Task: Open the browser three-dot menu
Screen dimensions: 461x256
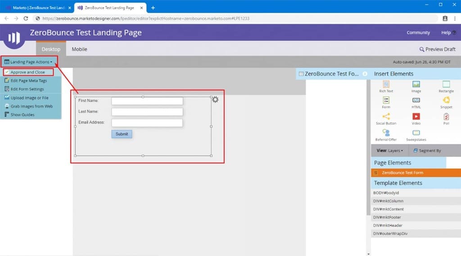Action: tap(455, 18)
